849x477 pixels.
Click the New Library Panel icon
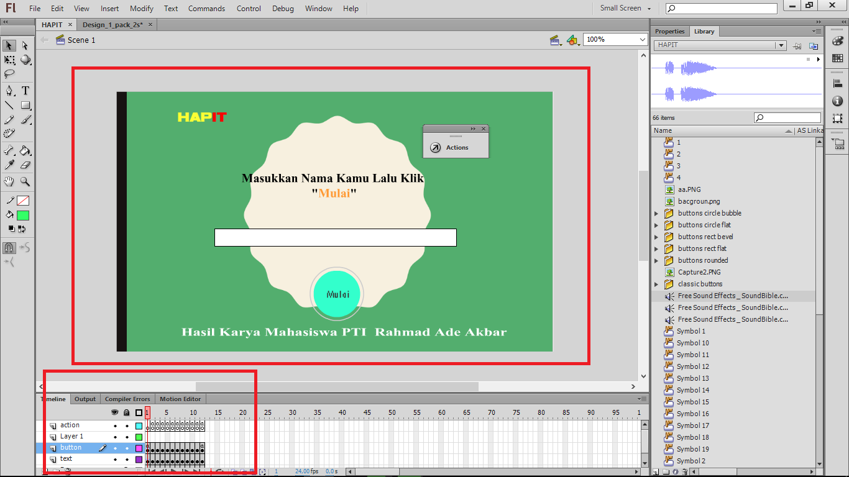pyautogui.click(x=814, y=46)
